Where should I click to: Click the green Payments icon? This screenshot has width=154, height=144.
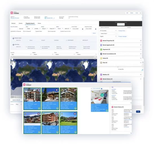(x=101, y=50)
